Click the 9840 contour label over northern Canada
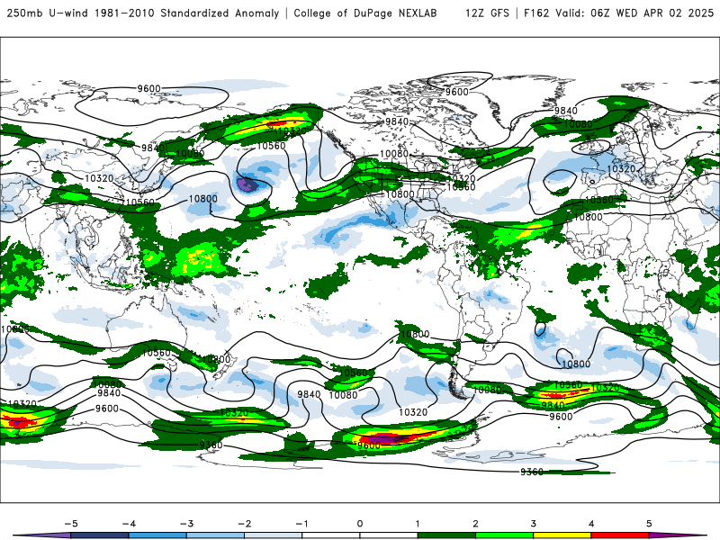The image size is (720, 540). (x=397, y=121)
